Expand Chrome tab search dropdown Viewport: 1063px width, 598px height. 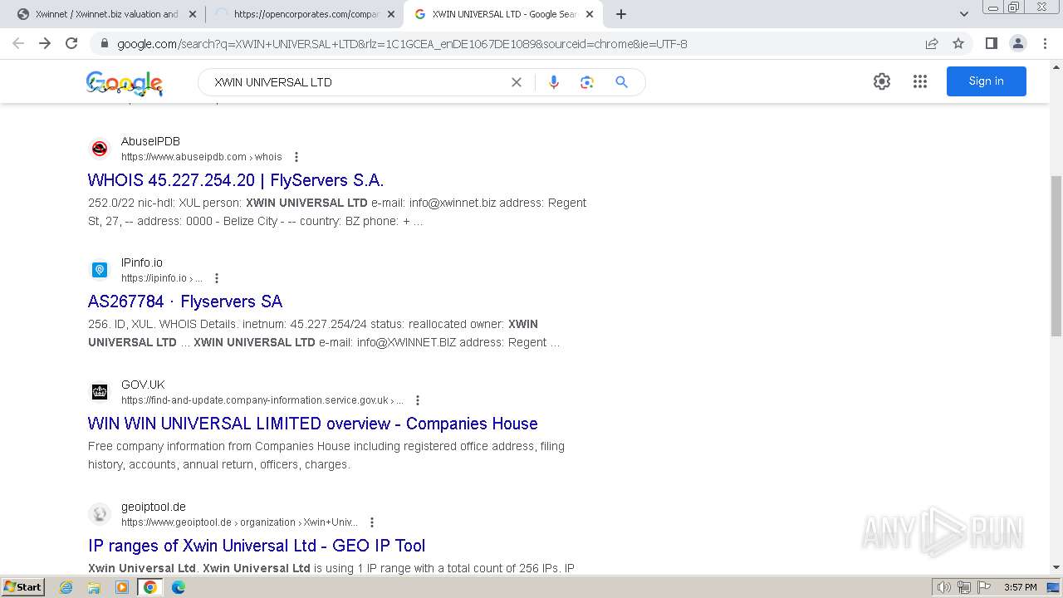tap(964, 14)
